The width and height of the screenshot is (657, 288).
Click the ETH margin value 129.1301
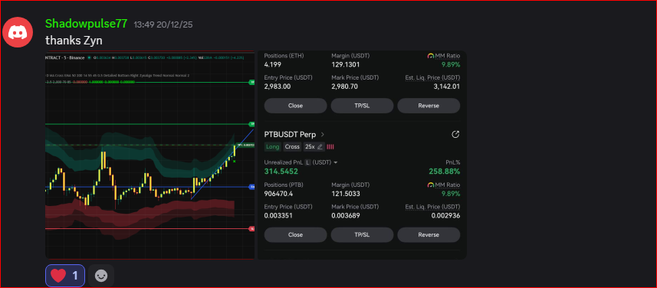click(346, 65)
